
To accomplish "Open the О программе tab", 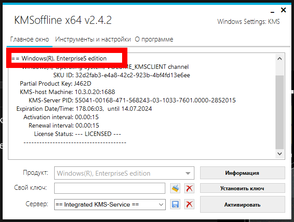I will tap(154, 39).
